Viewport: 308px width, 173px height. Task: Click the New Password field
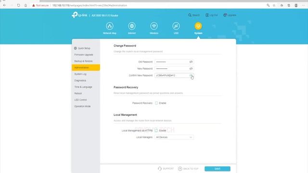coord(174,69)
